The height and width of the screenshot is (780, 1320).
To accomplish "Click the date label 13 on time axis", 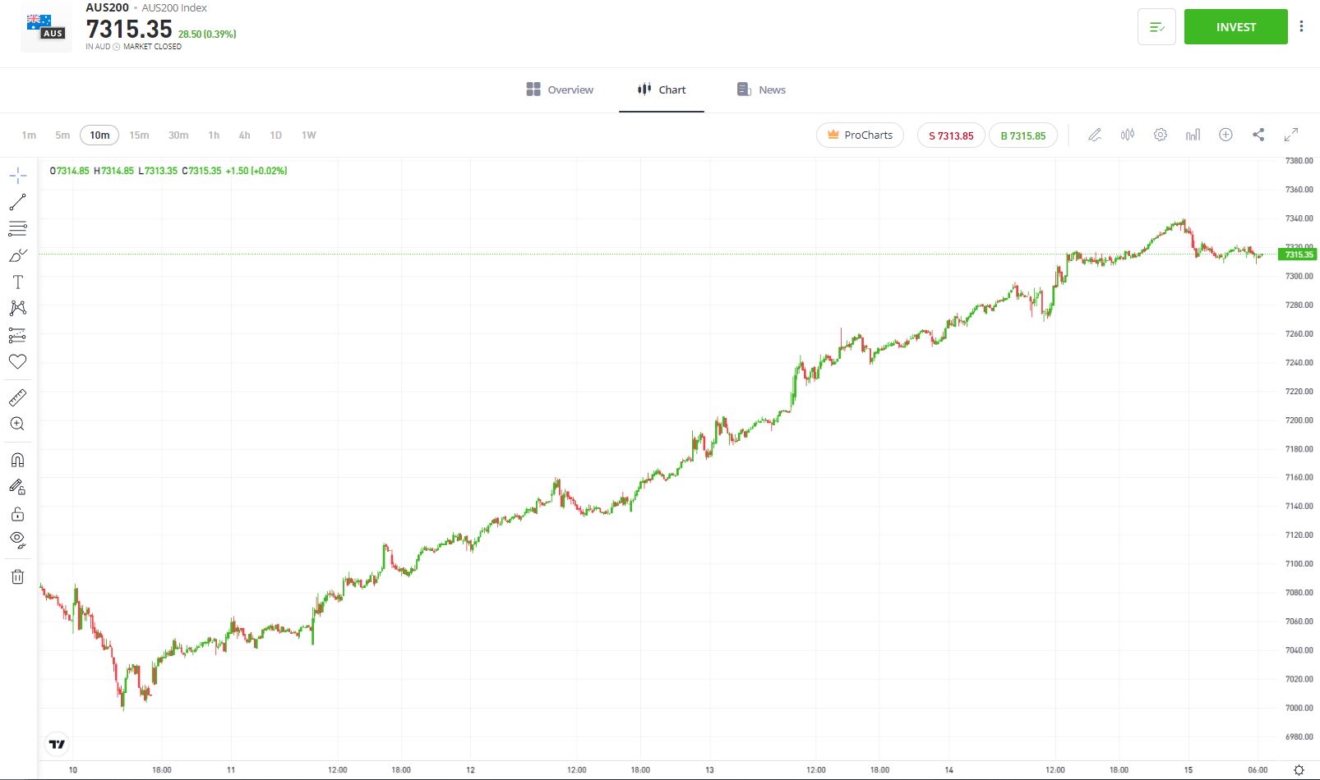I will coord(709,770).
